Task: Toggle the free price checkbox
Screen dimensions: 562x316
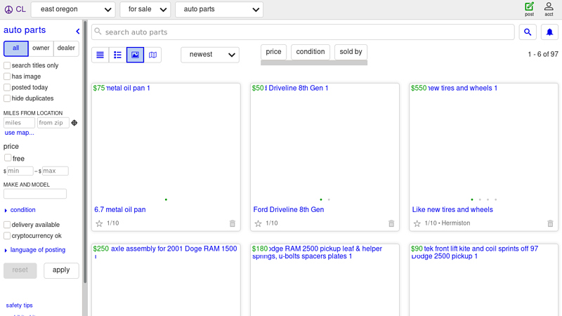Action: coord(8,159)
